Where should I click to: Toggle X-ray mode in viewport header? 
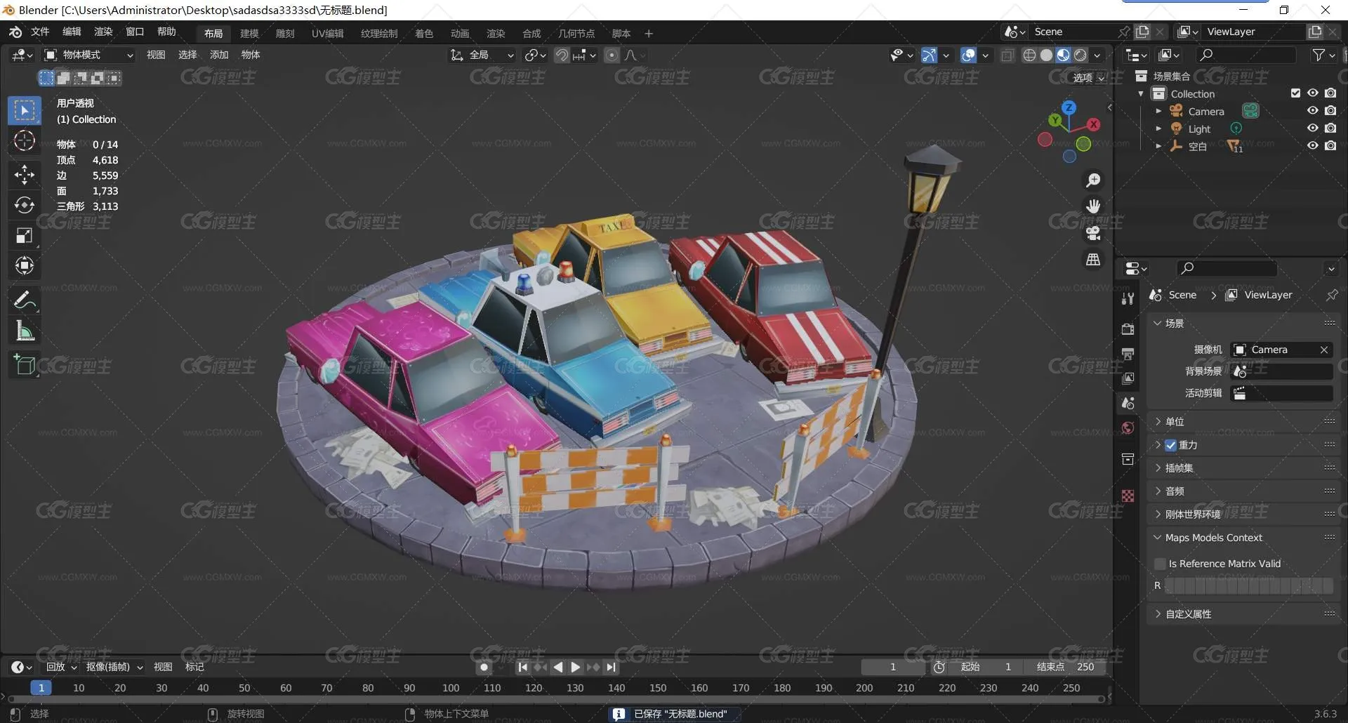[x=1007, y=55]
